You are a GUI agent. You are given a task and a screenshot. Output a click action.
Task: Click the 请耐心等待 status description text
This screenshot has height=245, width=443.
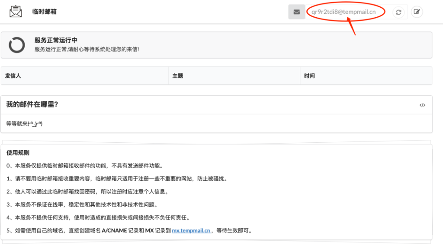click(87, 49)
